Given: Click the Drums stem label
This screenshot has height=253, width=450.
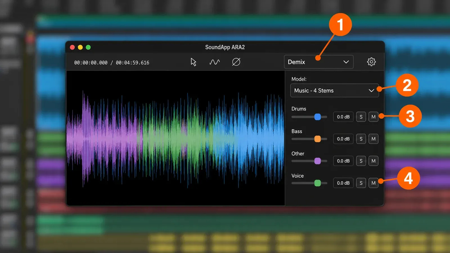Looking at the screenshot, I should [299, 109].
